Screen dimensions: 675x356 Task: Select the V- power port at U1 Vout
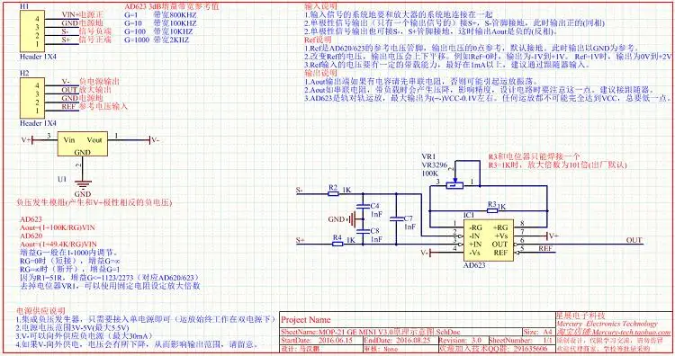click(x=155, y=139)
